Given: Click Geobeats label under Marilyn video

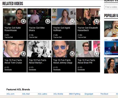Looking at the screenshot, I should (32, 70).
